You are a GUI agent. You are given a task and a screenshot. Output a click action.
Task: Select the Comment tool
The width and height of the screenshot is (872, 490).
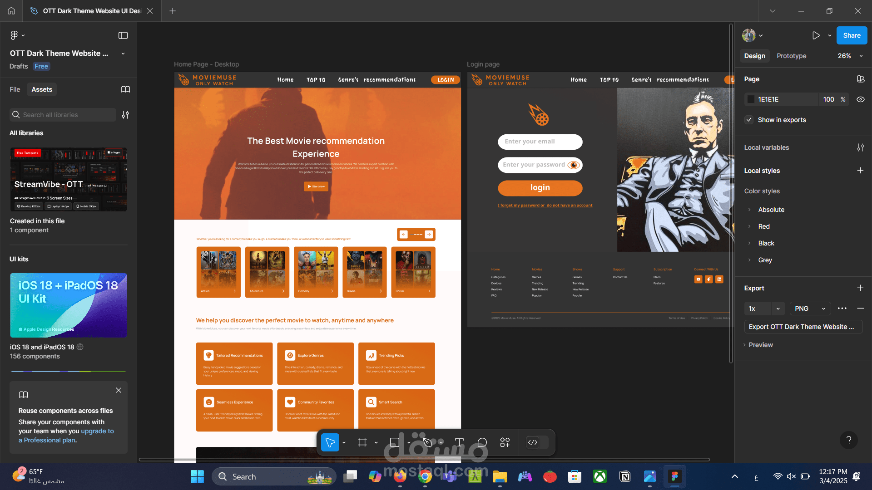pos(482,442)
